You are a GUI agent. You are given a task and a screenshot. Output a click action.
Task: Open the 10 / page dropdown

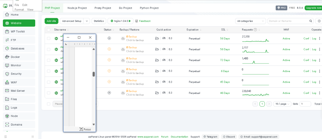point(282,104)
